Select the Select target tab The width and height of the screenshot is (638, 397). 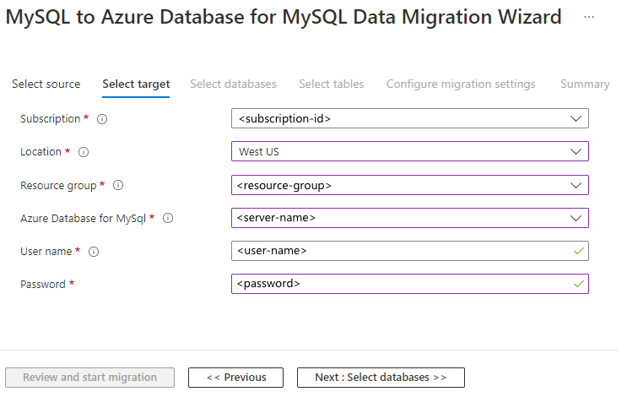tap(136, 84)
